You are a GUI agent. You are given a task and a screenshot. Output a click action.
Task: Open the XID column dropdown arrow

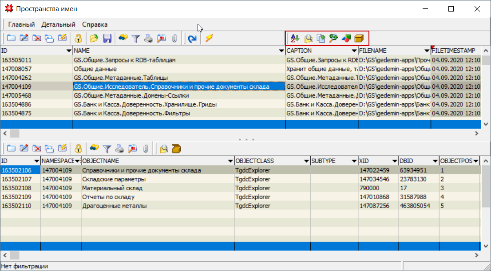point(394,161)
